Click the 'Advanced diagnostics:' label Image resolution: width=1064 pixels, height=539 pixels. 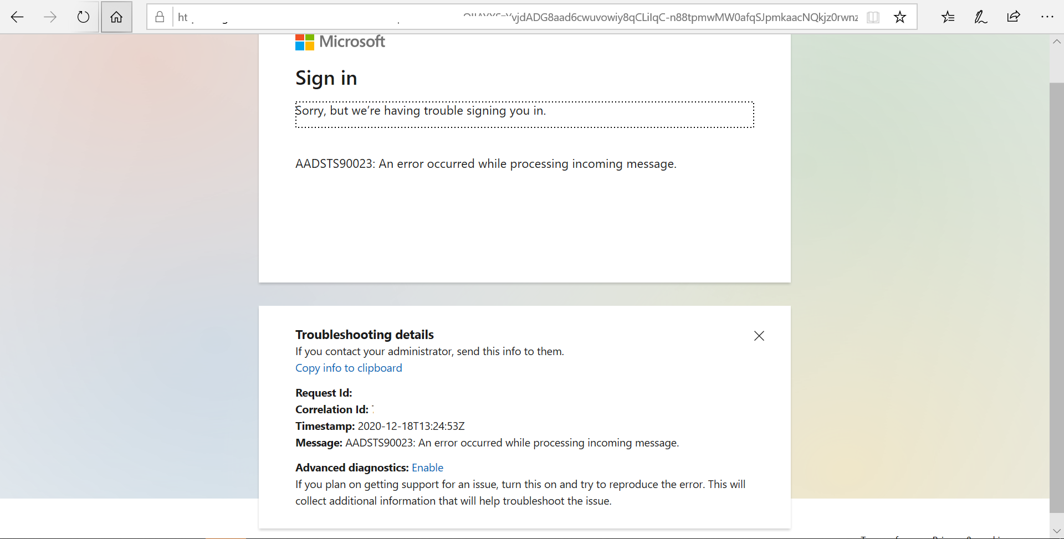[x=352, y=468]
